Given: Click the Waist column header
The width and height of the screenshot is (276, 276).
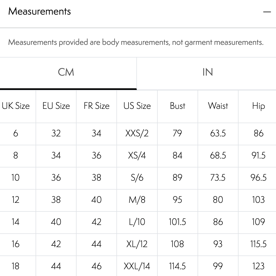Looking at the screenshot, I should (218, 106).
